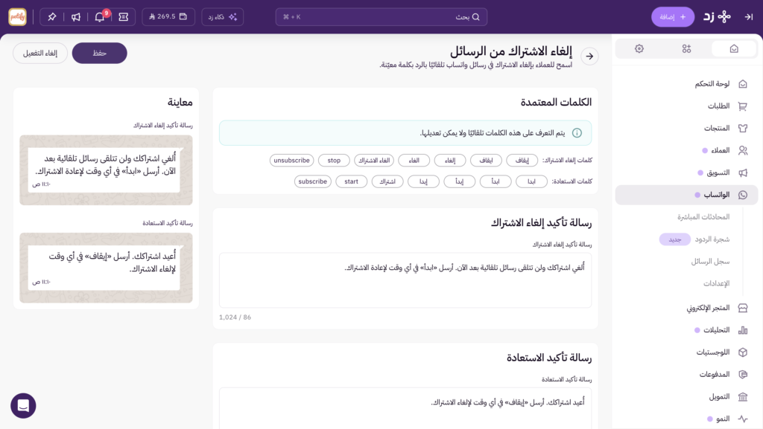The image size is (763, 429).
Task: Click the unsubscribe keyword chip
Action: tap(291, 160)
